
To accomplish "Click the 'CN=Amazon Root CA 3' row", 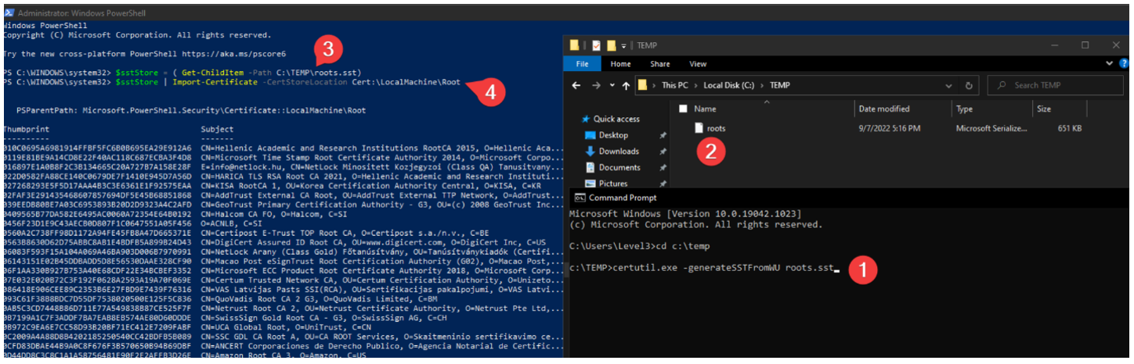I will (283, 355).
